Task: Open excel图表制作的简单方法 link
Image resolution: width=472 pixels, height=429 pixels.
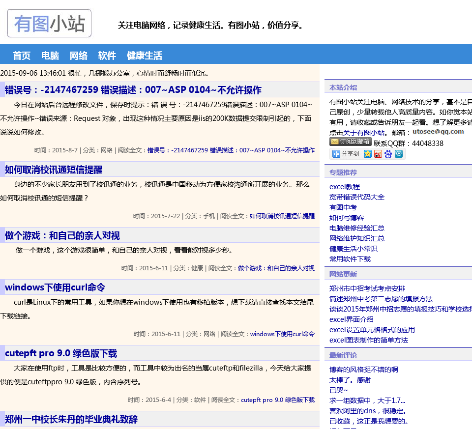Action: pyautogui.click(x=369, y=340)
